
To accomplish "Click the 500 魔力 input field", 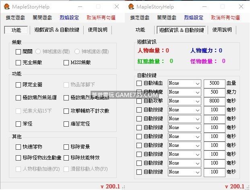I will tap(215, 92).
